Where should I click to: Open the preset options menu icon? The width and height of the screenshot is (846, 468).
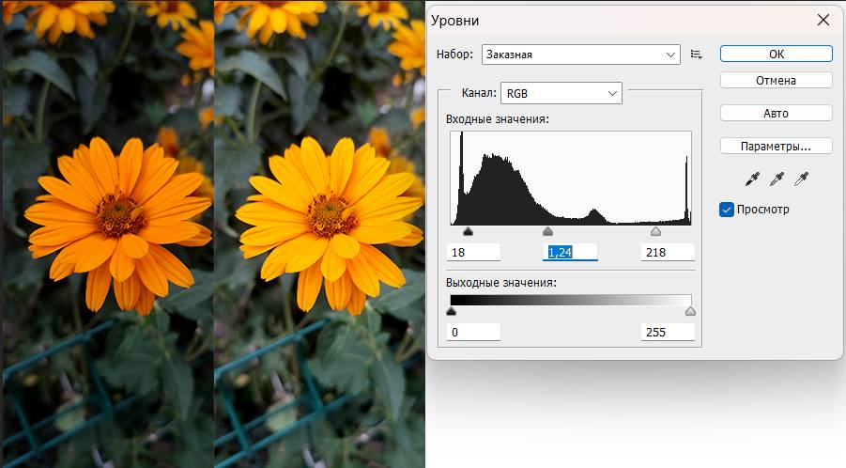696,55
